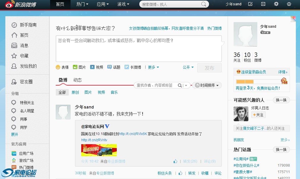Open the 应用 dropdown menu
The width and height of the screenshot is (300, 179).
pyautogui.click(x=103, y=4)
